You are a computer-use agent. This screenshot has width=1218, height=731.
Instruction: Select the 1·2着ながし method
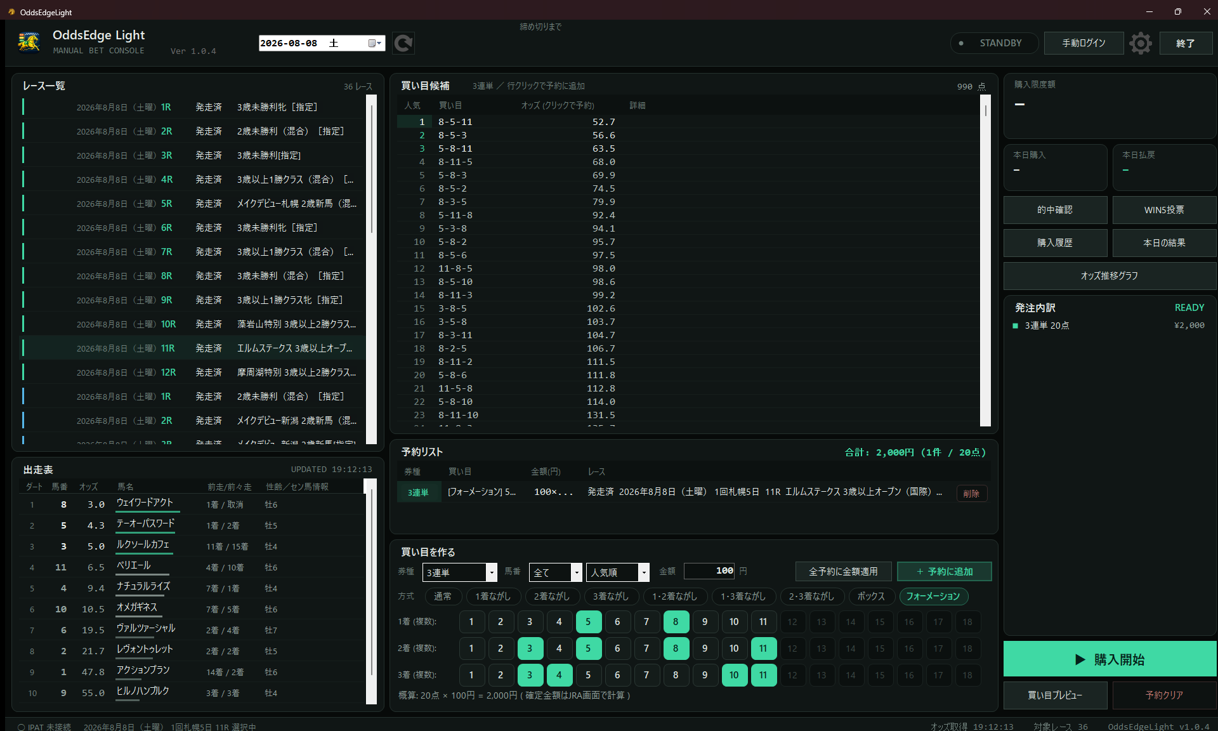click(674, 596)
